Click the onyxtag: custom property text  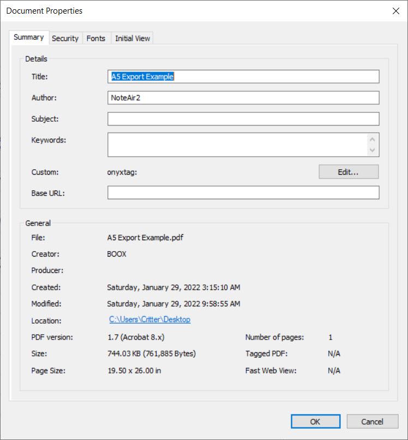coord(122,172)
